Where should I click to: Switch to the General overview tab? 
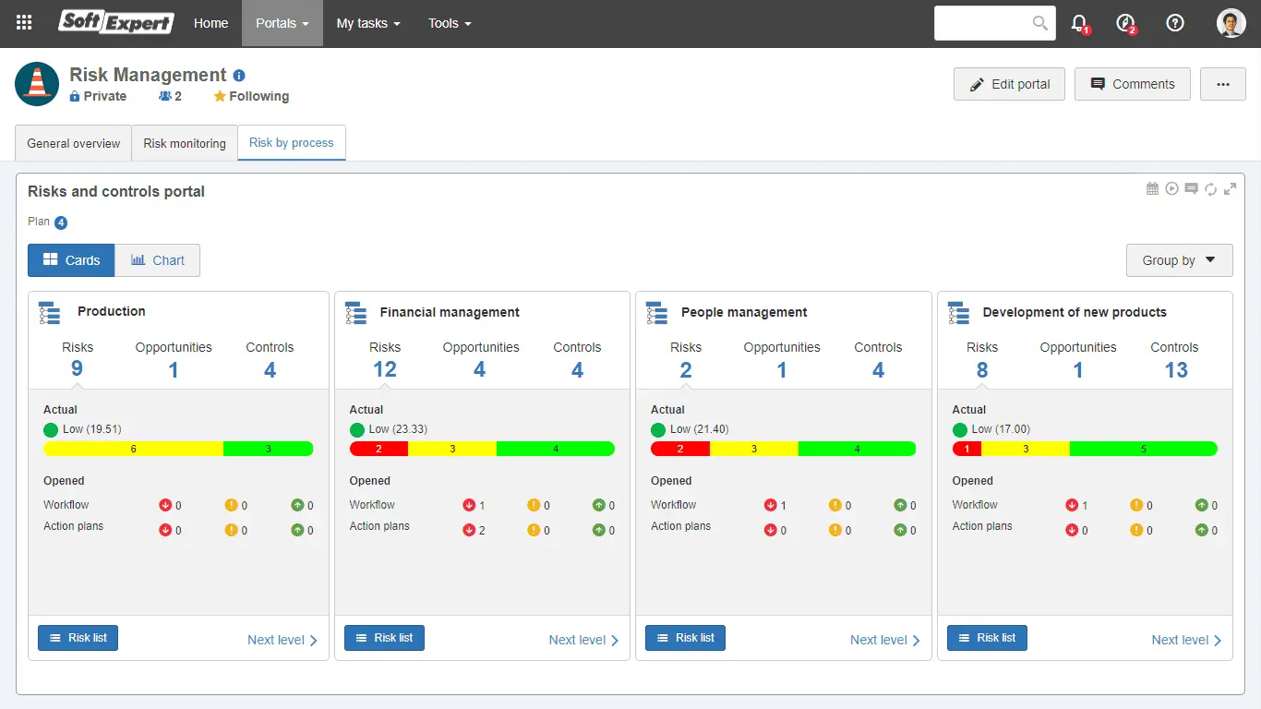click(74, 143)
